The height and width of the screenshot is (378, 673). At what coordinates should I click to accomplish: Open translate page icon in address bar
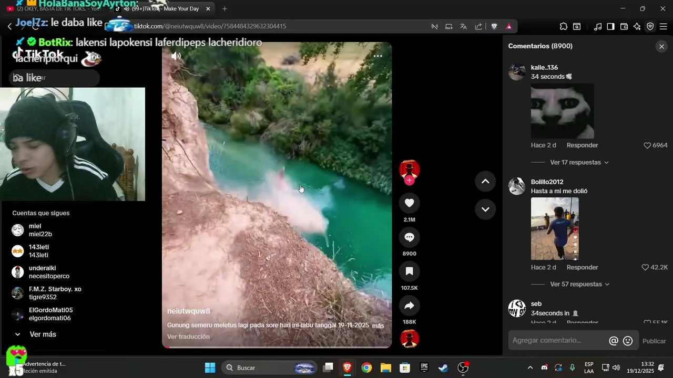point(463,26)
